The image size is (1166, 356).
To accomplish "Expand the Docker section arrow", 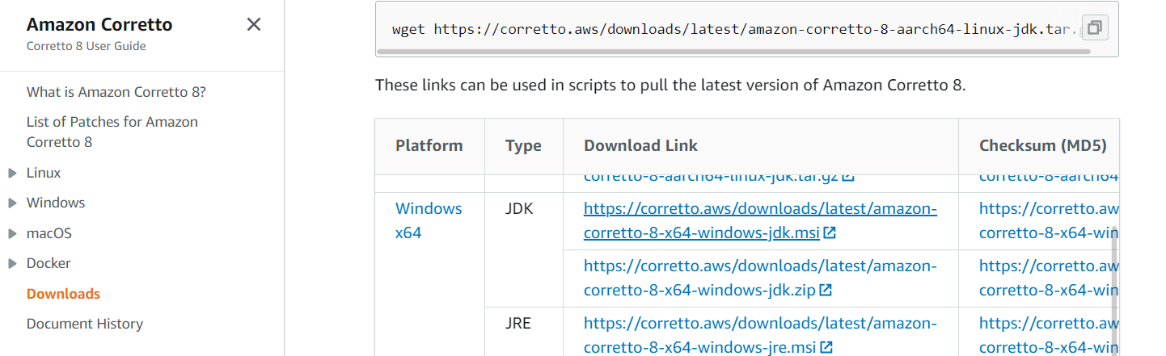I will pos(12,263).
